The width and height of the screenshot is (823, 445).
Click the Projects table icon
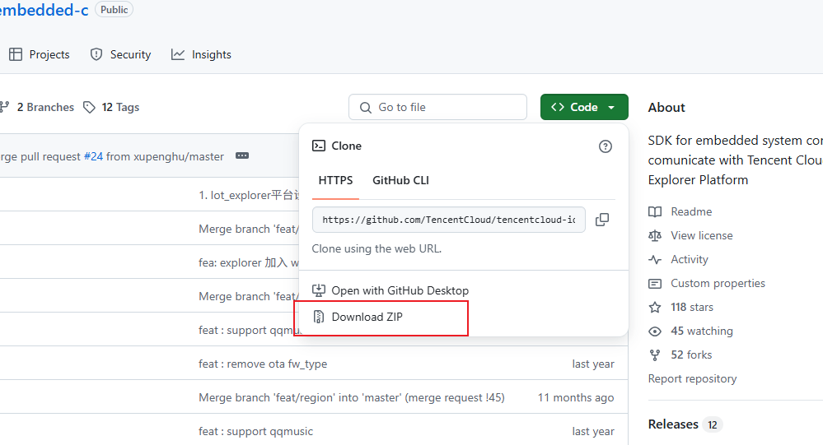(16, 54)
